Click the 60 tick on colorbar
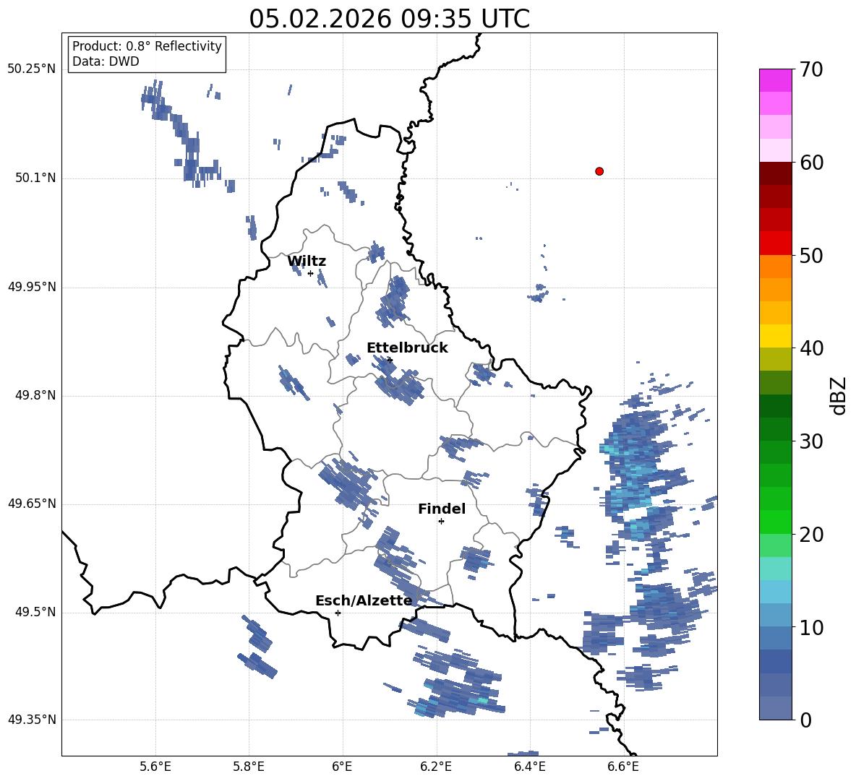The image size is (856, 781). [812, 163]
